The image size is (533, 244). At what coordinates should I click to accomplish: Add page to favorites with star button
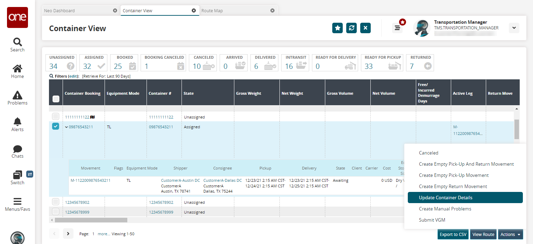(x=337, y=28)
